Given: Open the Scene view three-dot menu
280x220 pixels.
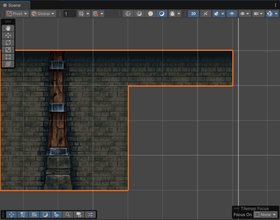Looking at the screenshot, I should click(276, 5).
